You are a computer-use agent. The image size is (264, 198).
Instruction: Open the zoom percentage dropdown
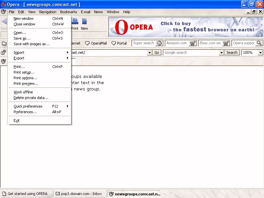[260, 52]
